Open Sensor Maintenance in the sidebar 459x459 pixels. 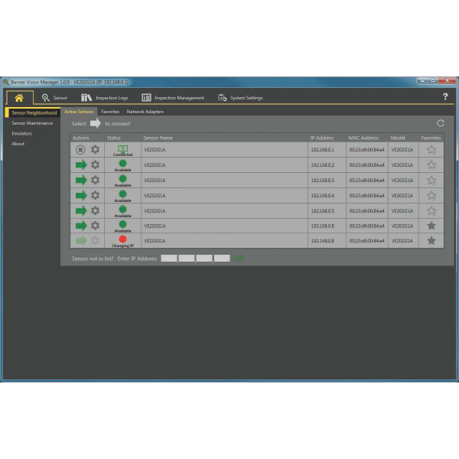(x=32, y=123)
